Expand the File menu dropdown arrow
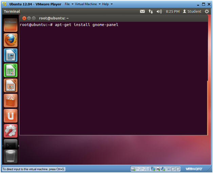This screenshot has width=213, height=173. 73,4
